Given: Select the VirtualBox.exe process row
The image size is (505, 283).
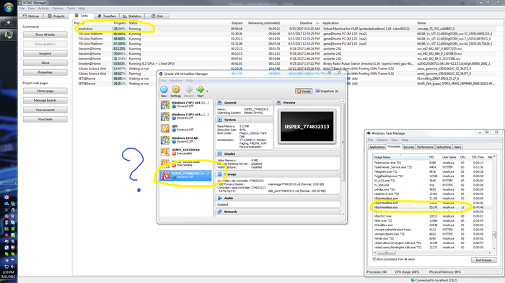Looking at the screenshot, I should click(433, 225).
